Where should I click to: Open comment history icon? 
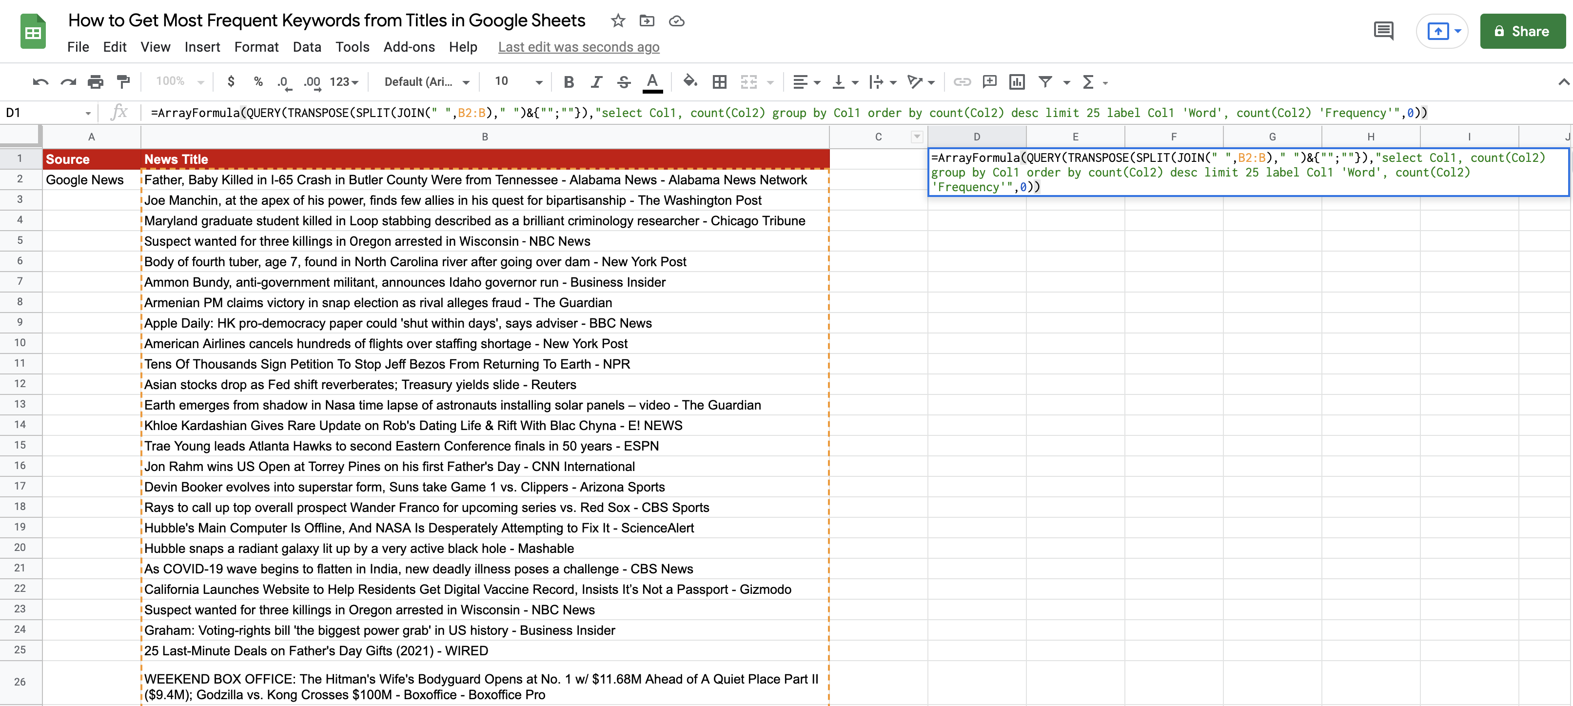pyautogui.click(x=1383, y=31)
